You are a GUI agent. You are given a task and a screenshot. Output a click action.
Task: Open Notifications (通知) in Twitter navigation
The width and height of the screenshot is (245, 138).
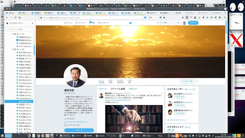(x=92, y=23)
